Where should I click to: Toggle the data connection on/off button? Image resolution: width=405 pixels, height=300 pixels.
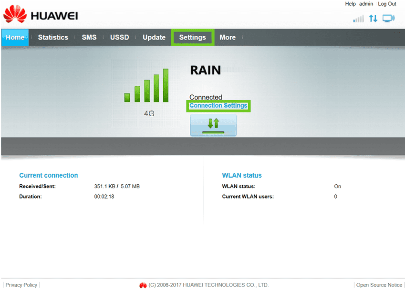(213, 125)
